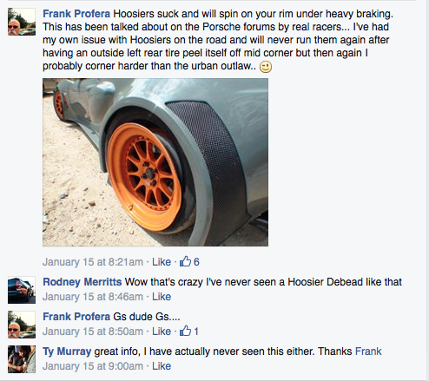Click Frank Profera's avatar beside 'Gs dude' reply

tap(22, 325)
